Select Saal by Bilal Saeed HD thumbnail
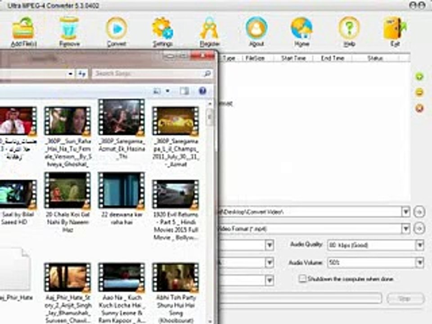The height and width of the screenshot is (324, 432). pyautogui.click(x=18, y=194)
